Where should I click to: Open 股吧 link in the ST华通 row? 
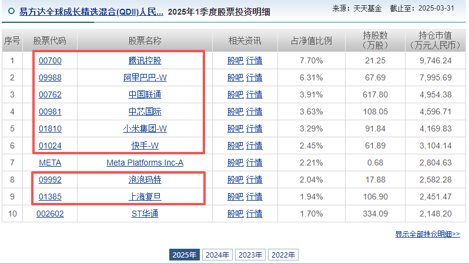pos(236,214)
